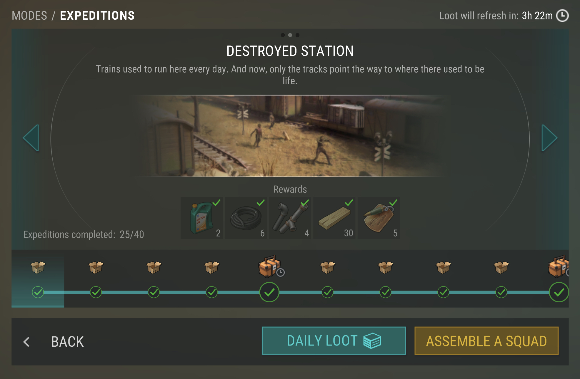Go to next expedition with right arrow
This screenshot has height=379, width=580.
(549, 138)
